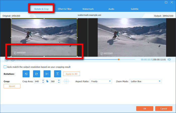176x113 pixels.
Task: Click the crop height input field
Action: pos(54,81)
